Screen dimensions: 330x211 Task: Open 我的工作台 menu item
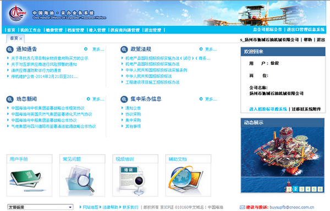[30, 30]
